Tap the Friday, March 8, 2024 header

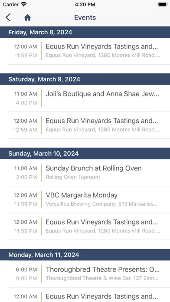[85, 32]
